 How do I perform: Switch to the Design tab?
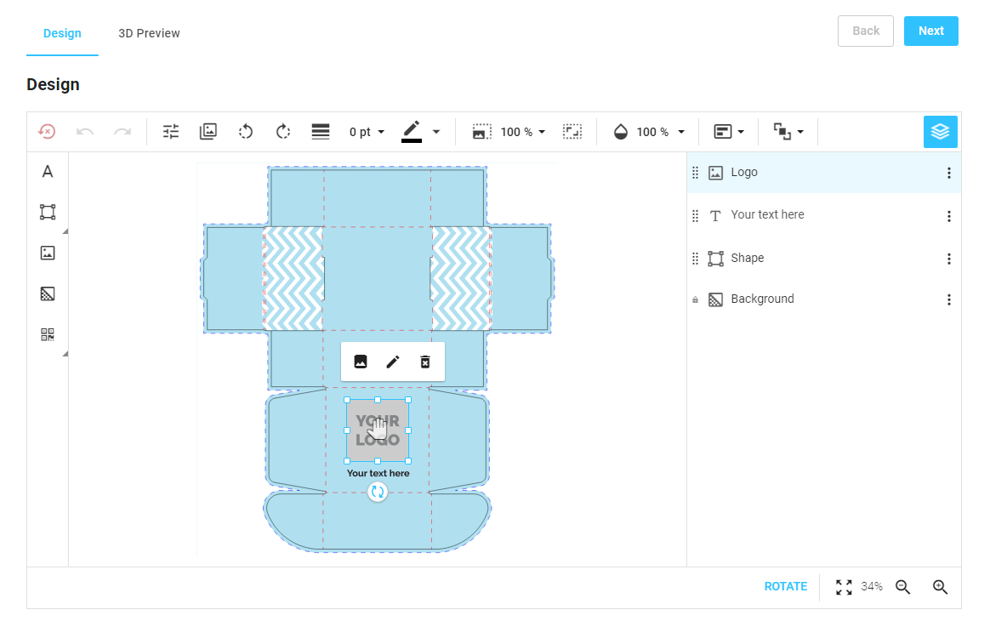[x=62, y=33]
